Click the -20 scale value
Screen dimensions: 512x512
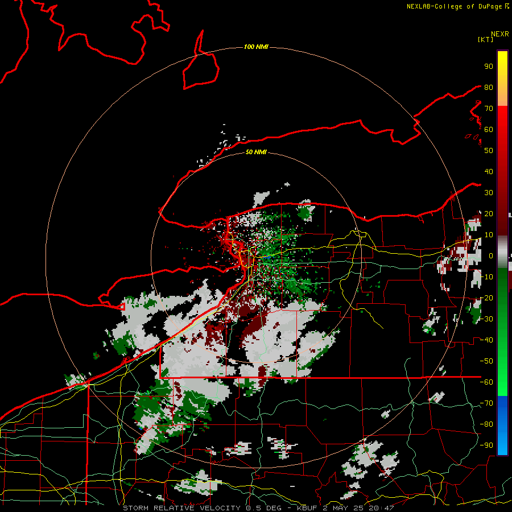coord(486,298)
